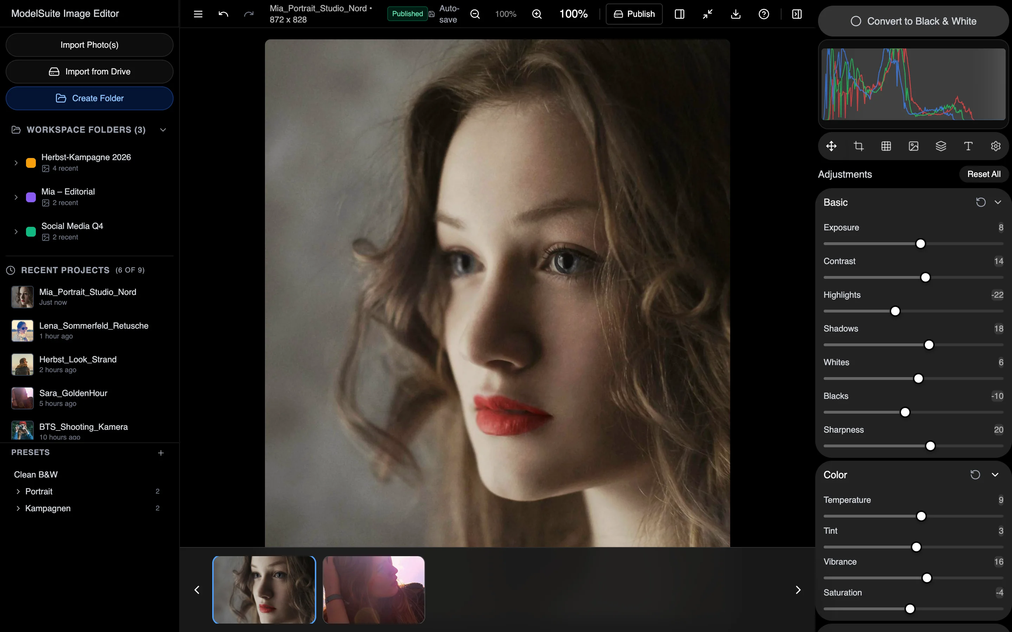Screen dimensions: 1012x632
Task: Expand the Herbst-Kampagne 2026 folder
Action: pyautogui.click(x=16, y=163)
